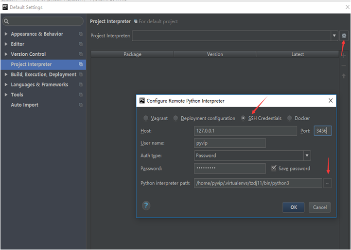The width and height of the screenshot is (351, 250).
Task: Browse interpreter path with ellipsis button
Action: tap(327, 183)
